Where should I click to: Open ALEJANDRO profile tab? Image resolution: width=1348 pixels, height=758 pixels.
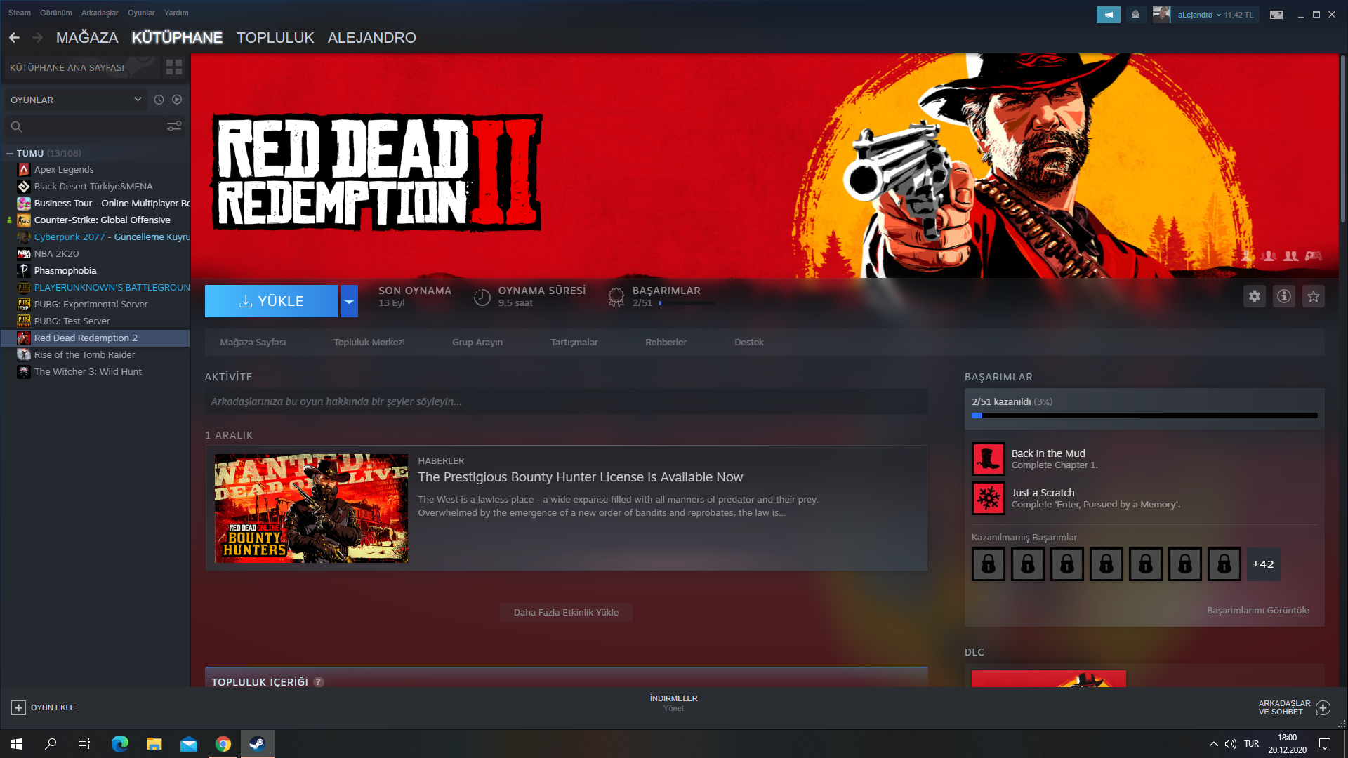click(372, 38)
